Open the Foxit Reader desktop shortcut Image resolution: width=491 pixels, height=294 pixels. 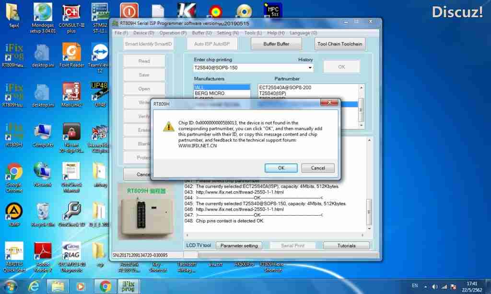point(71,54)
